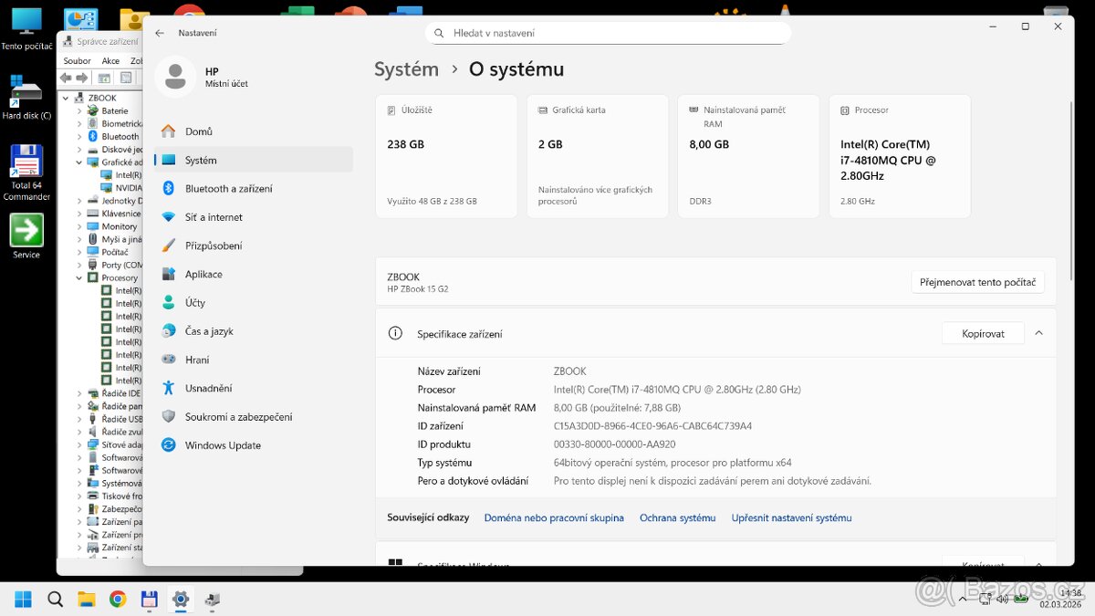
Task: Click Přejmenovat tento počítač button
Action: point(977,282)
